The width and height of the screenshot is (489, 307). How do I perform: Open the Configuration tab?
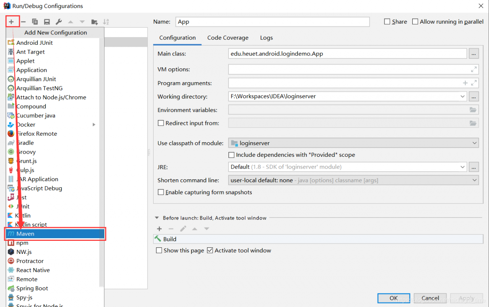click(x=178, y=38)
